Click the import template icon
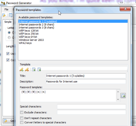Viewport: 136px width, 126px height. [x=34, y=69]
